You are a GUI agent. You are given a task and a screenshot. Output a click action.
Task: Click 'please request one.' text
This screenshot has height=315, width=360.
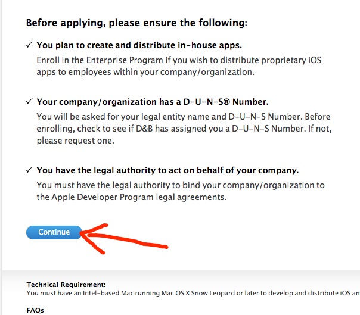tap(75, 141)
